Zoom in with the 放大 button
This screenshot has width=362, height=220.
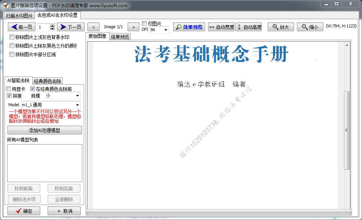(x=281, y=27)
